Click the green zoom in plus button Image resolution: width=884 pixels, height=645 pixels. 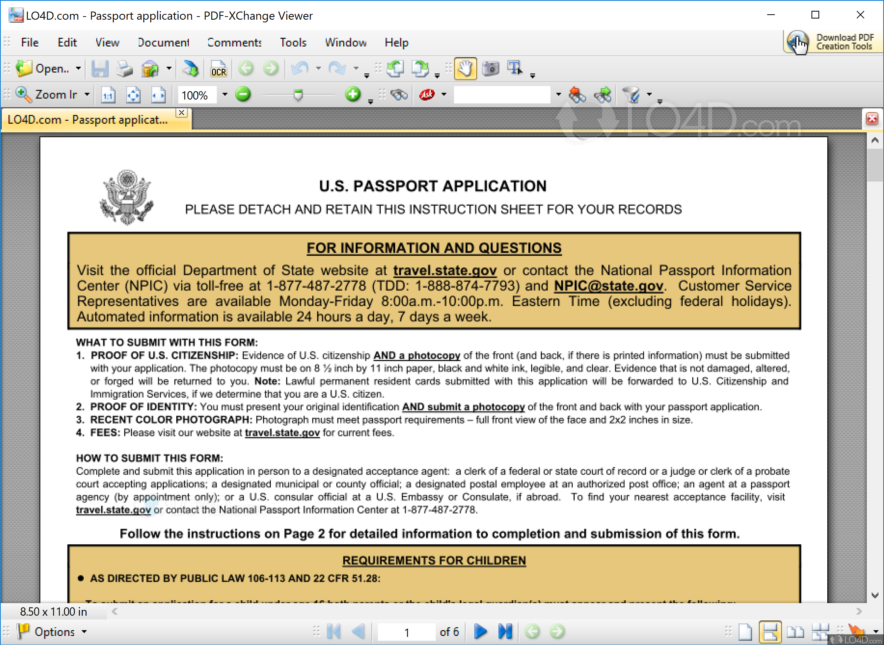click(353, 95)
